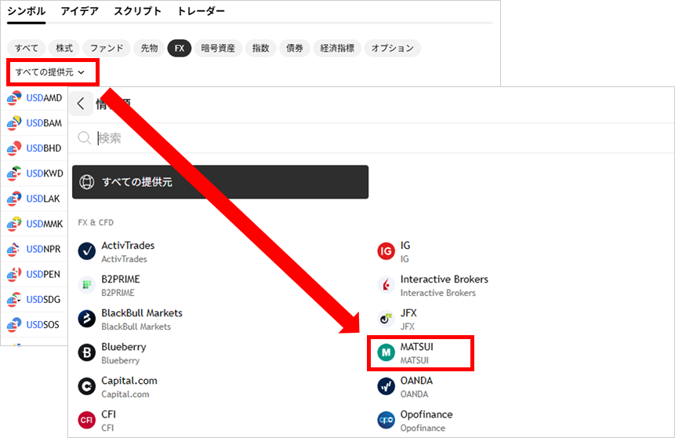Select the 指数 filter chip
Image resolution: width=675 pixels, height=438 pixels.
260,48
